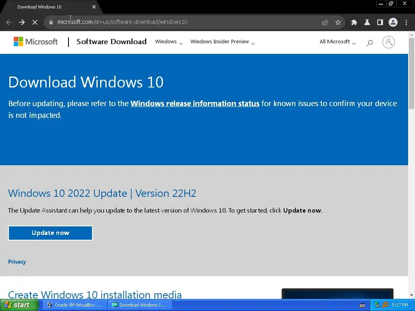
Task: Click the page vertical scrollbar thumb
Action: [x=411, y=73]
